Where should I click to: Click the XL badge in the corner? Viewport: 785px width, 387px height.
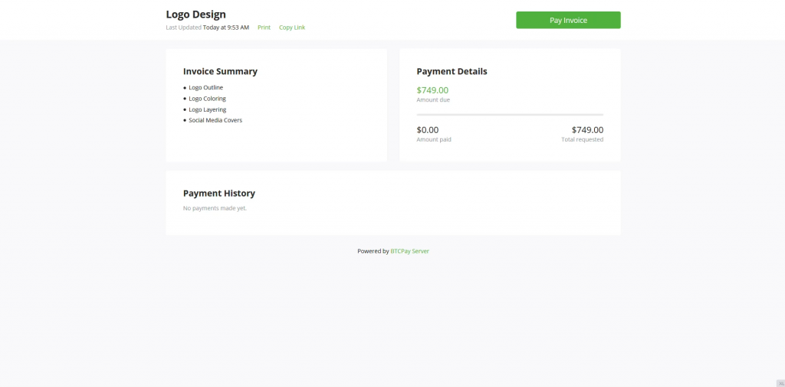coord(781,383)
